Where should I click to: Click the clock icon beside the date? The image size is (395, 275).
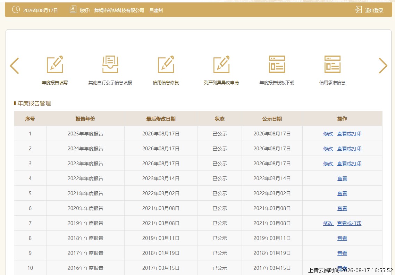[16, 10]
